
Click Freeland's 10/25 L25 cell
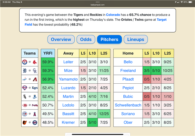tap(168, 71)
